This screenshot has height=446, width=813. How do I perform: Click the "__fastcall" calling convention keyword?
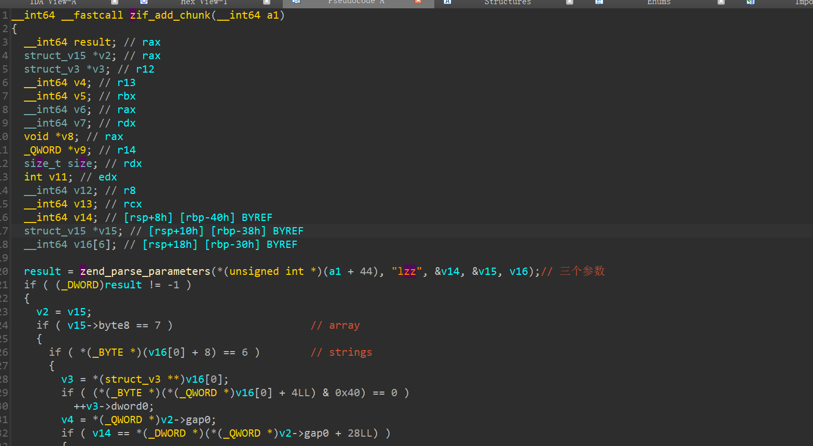(x=92, y=15)
